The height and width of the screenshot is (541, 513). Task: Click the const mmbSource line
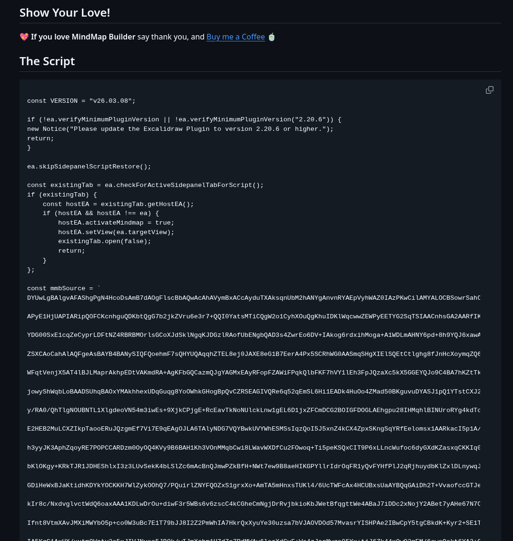tap(64, 288)
